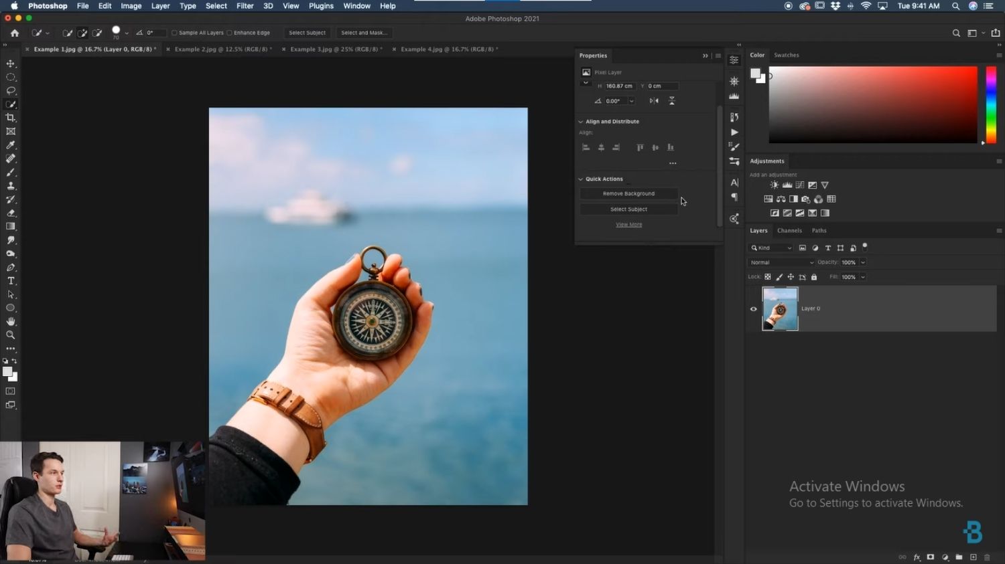Click the View More link in Quick Actions
This screenshot has height=564, width=1005.
tap(628, 224)
